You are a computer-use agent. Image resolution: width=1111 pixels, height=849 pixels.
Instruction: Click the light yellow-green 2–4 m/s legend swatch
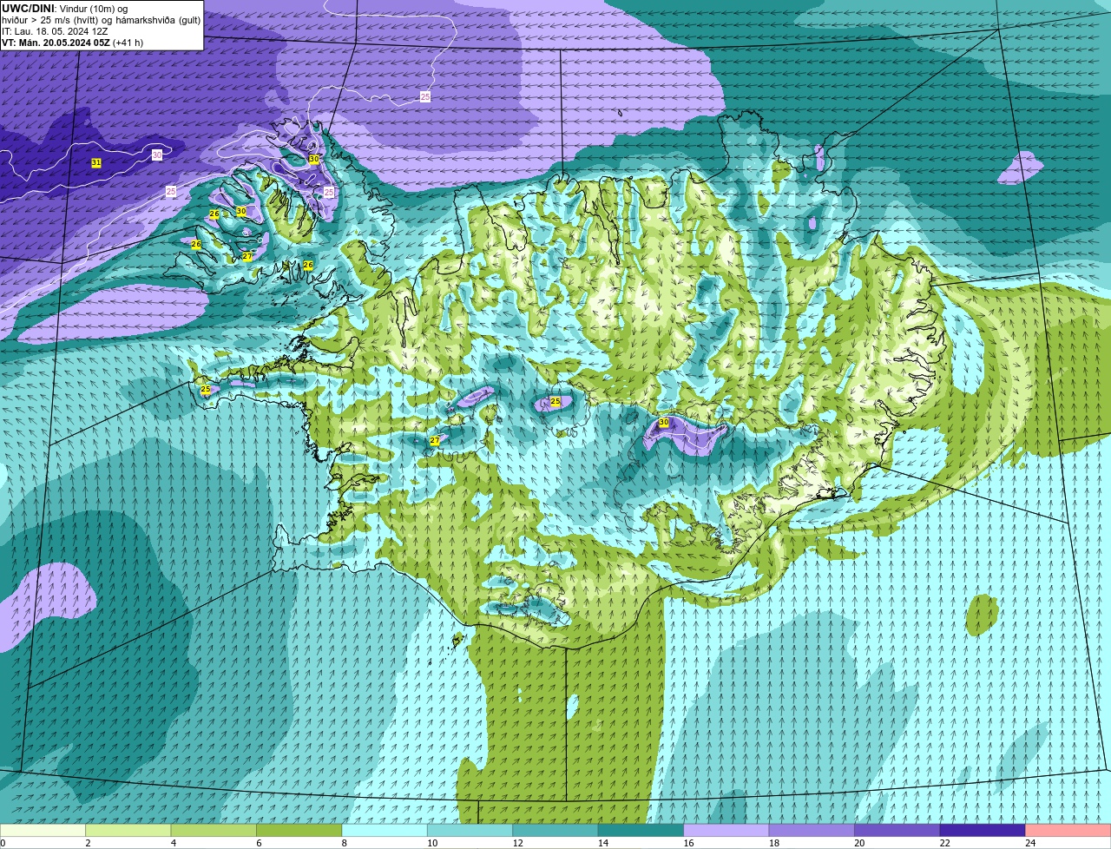(128, 830)
